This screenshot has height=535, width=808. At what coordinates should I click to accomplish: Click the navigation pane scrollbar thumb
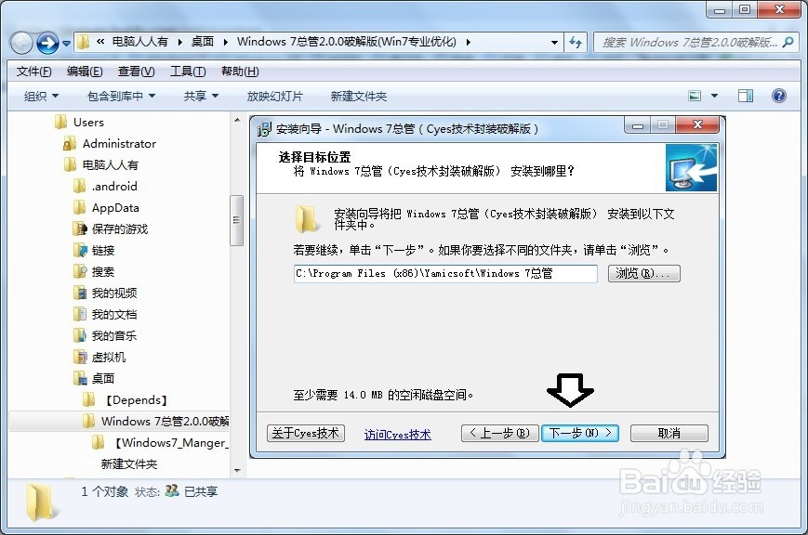(236, 220)
